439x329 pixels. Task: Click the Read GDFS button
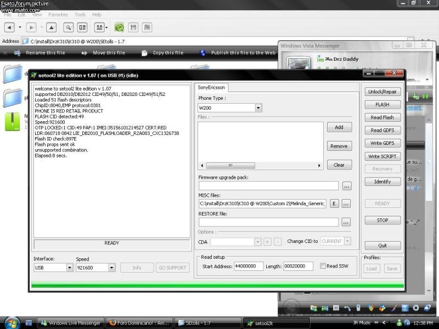tap(382, 131)
